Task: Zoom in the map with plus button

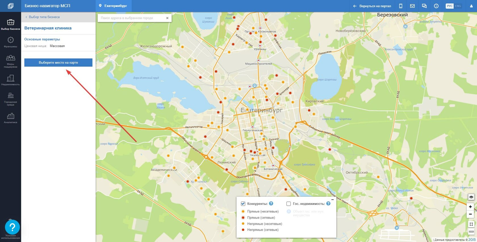Action: pos(470,207)
